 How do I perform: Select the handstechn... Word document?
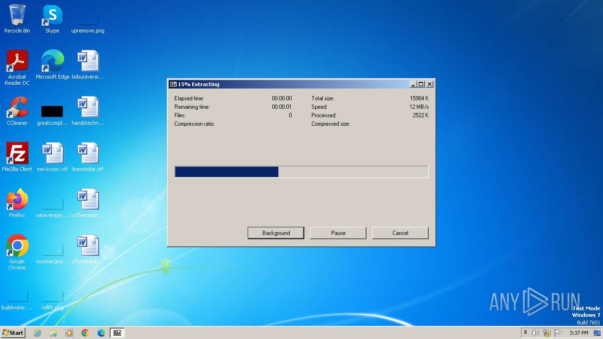tap(88, 111)
